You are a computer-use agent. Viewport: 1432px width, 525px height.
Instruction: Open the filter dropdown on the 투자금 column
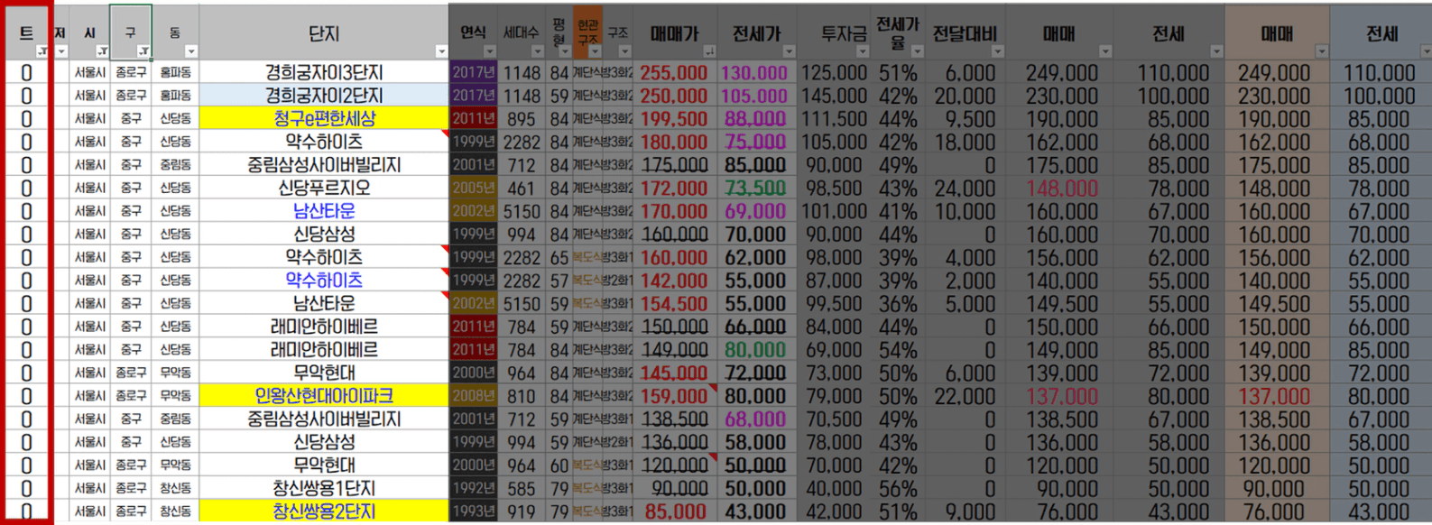(863, 51)
